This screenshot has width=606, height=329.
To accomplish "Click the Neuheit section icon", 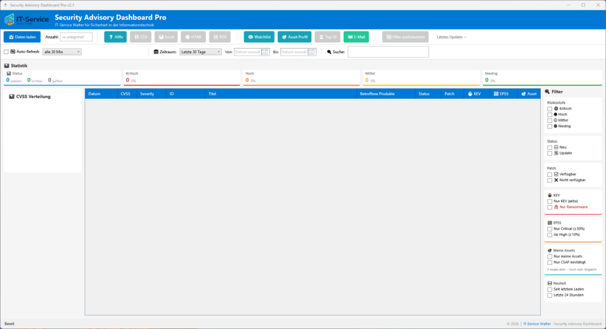I will click(x=550, y=283).
